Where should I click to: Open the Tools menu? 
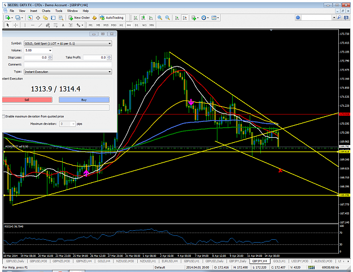click(x=59, y=11)
